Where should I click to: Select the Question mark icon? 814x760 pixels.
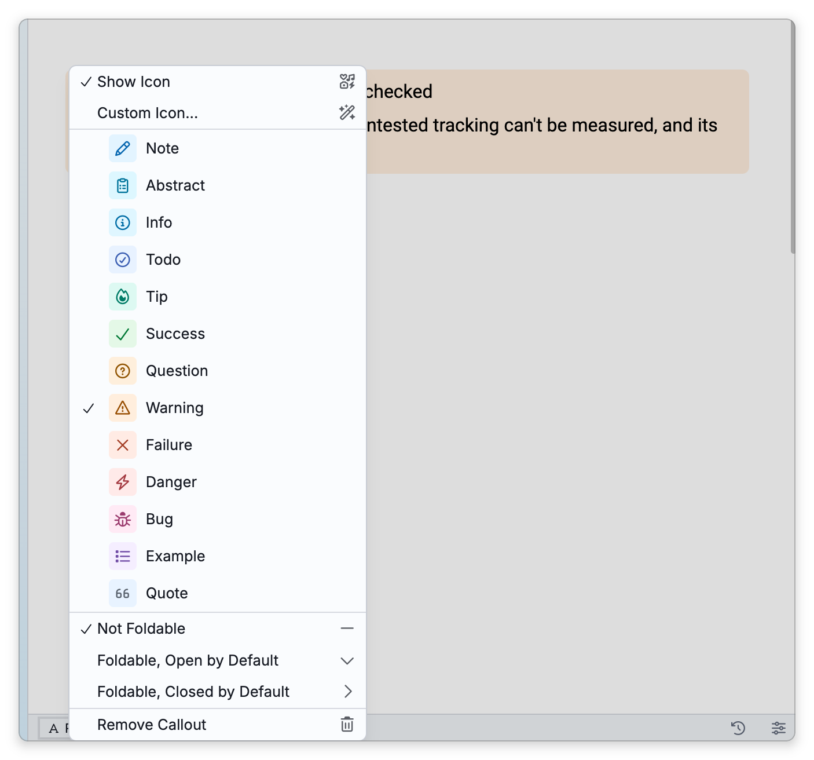[x=123, y=371]
